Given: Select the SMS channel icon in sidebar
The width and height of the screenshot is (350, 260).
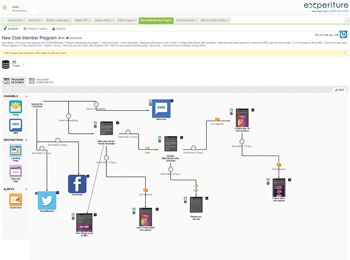Looking at the screenshot, I should [16, 125].
